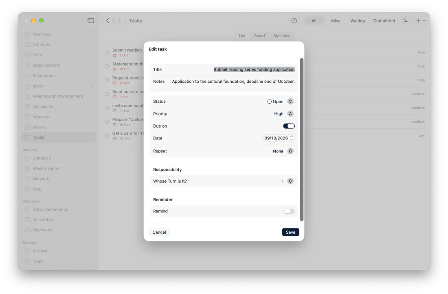Open Overview in the sidebar
The height and width of the screenshot is (294, 448).
point(42,34)
